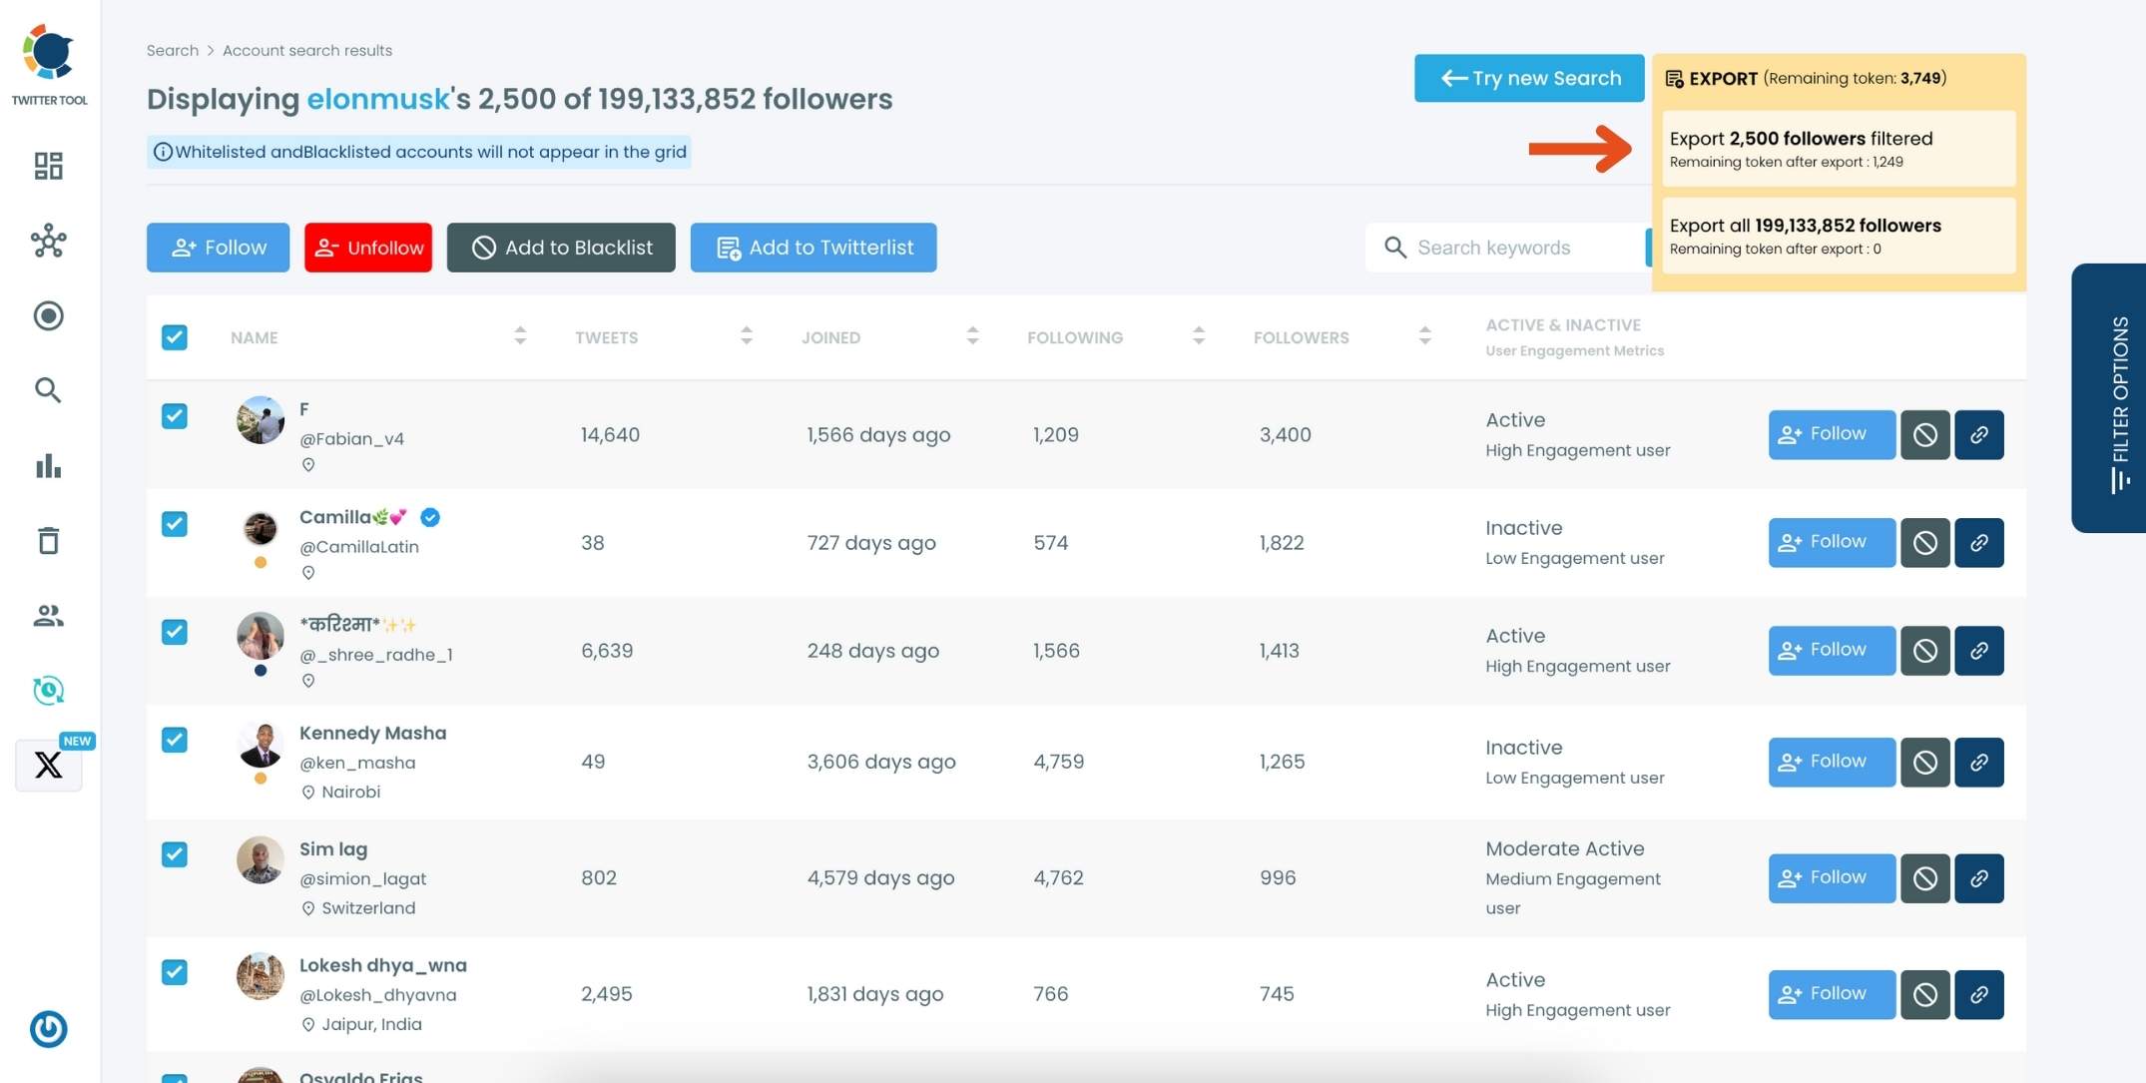The width and height of the screenshot is (2146, 1083).
Task: Sort the FOLLOWERS column with its arrows
Action: pos(1425,337)
